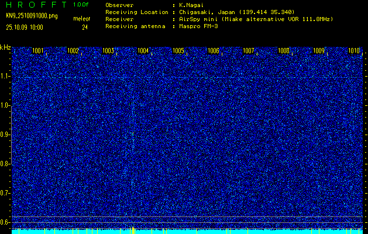Click the 1004 time marker
The height and width of the screenshot is (234, 368).
pos(143,51)
